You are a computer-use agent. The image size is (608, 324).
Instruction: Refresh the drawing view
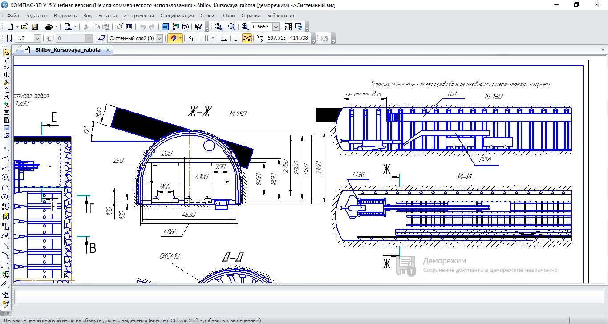pos(298,27)
